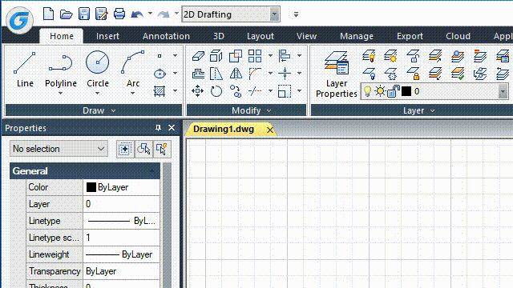This screenshot has width=513, height=288.
Task: Pin the Properties panel auto-hide
Action: point(159,128)
